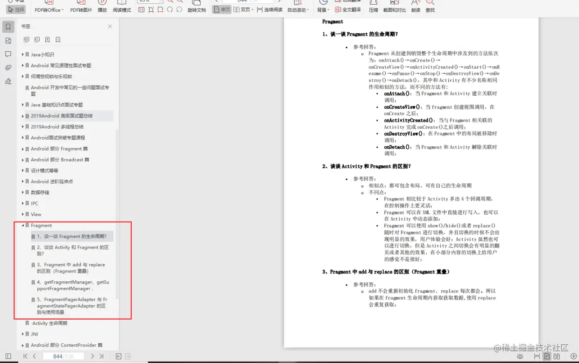The width and height of the screenshot is (579, 363).
Task: Click the 查找 search button
Action: click(430, 7)
